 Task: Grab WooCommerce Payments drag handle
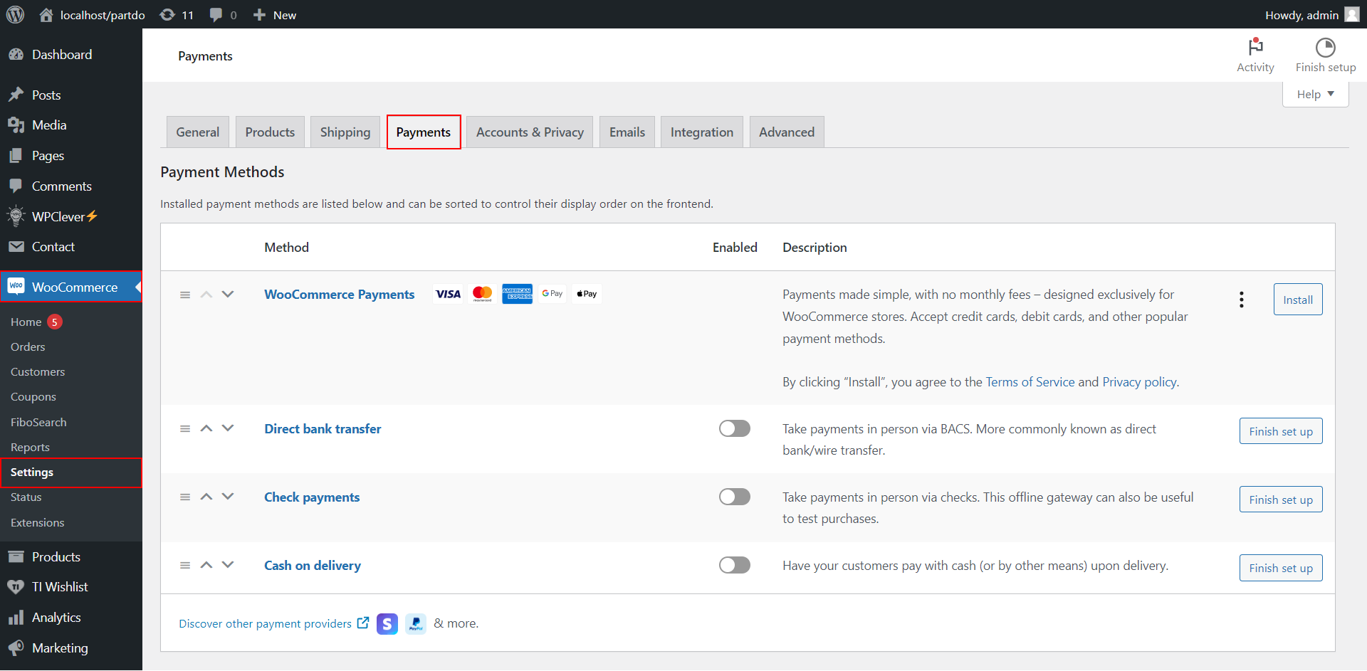tap(185, 295)
